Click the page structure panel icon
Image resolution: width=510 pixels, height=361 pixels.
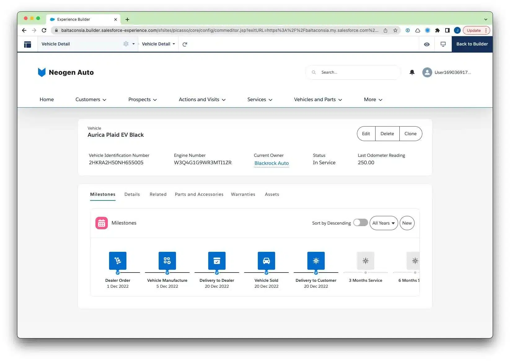[x=28, y=44]
